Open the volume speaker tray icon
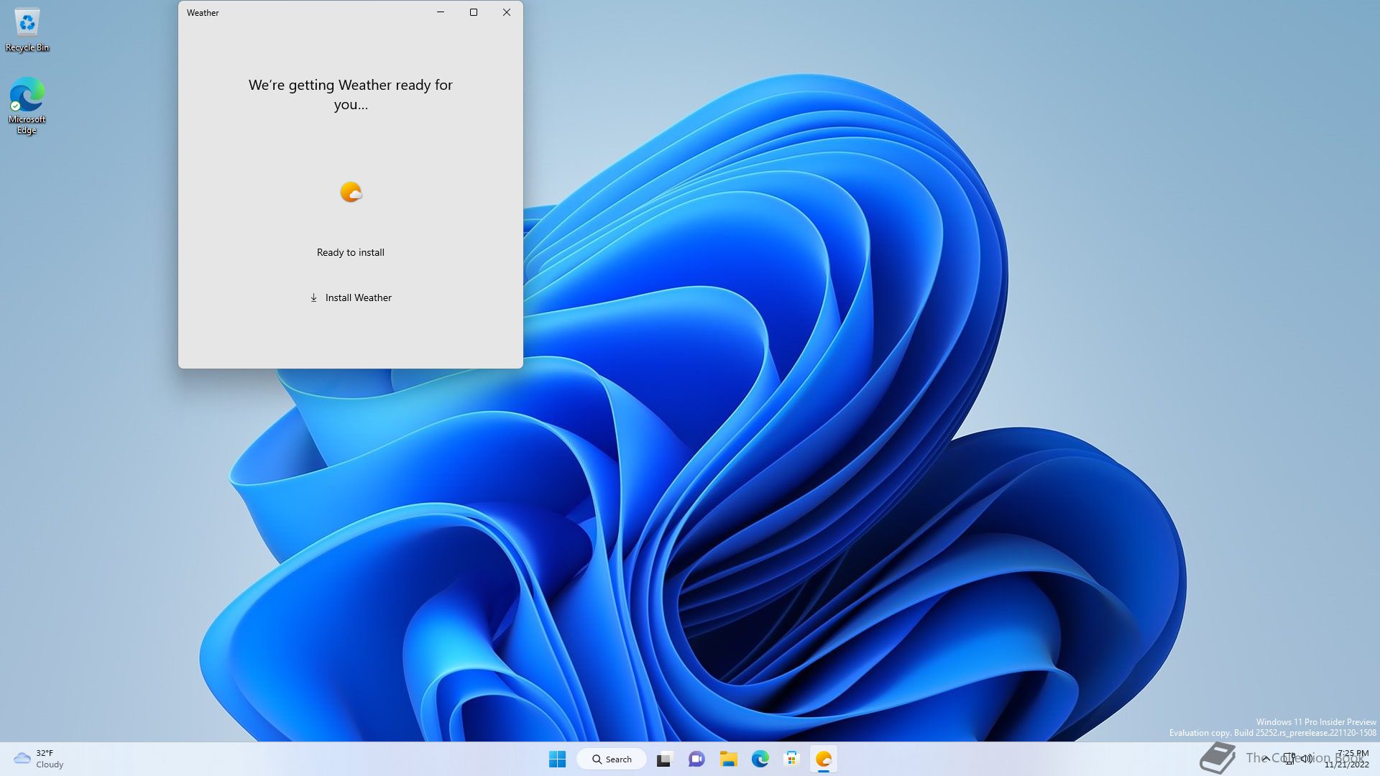Image resolution: width=1380 pixels, height=776 pixels. pyautogui.click(x=1307, y=758)
